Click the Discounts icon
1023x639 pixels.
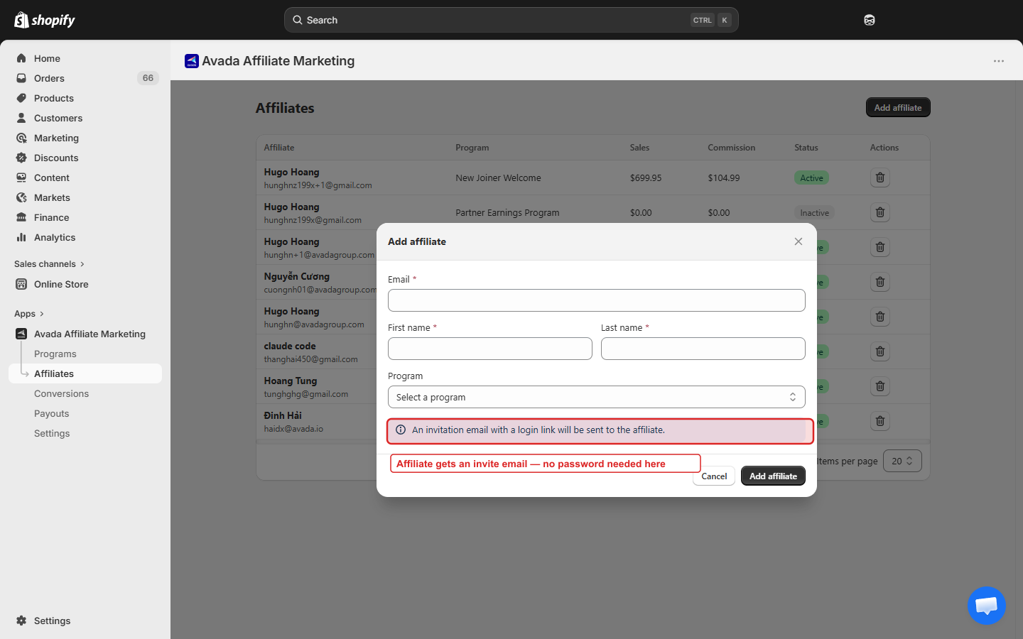coord(21,158)
